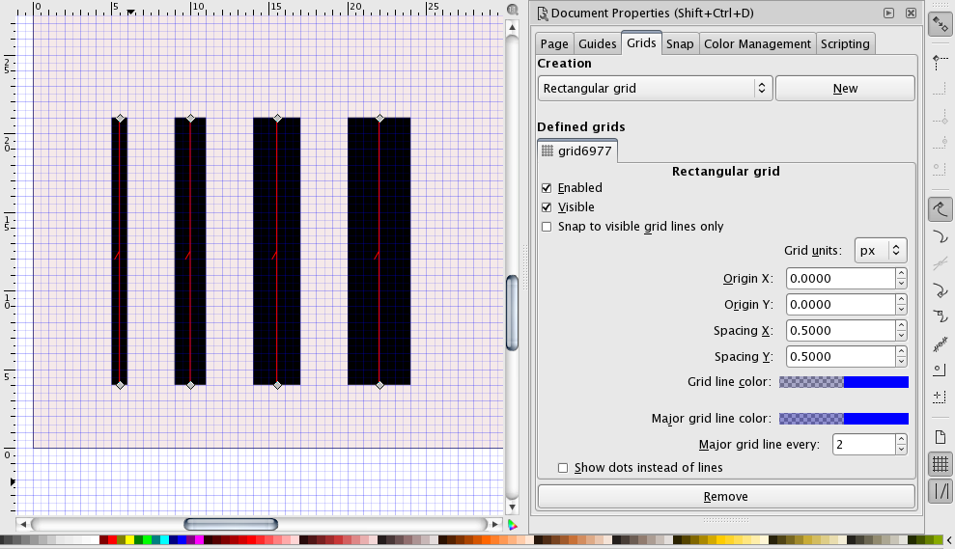Viewport: 955px width, 549px height.
Task: Click the canvas scroll right arrow
Action: tap(495, 524)
